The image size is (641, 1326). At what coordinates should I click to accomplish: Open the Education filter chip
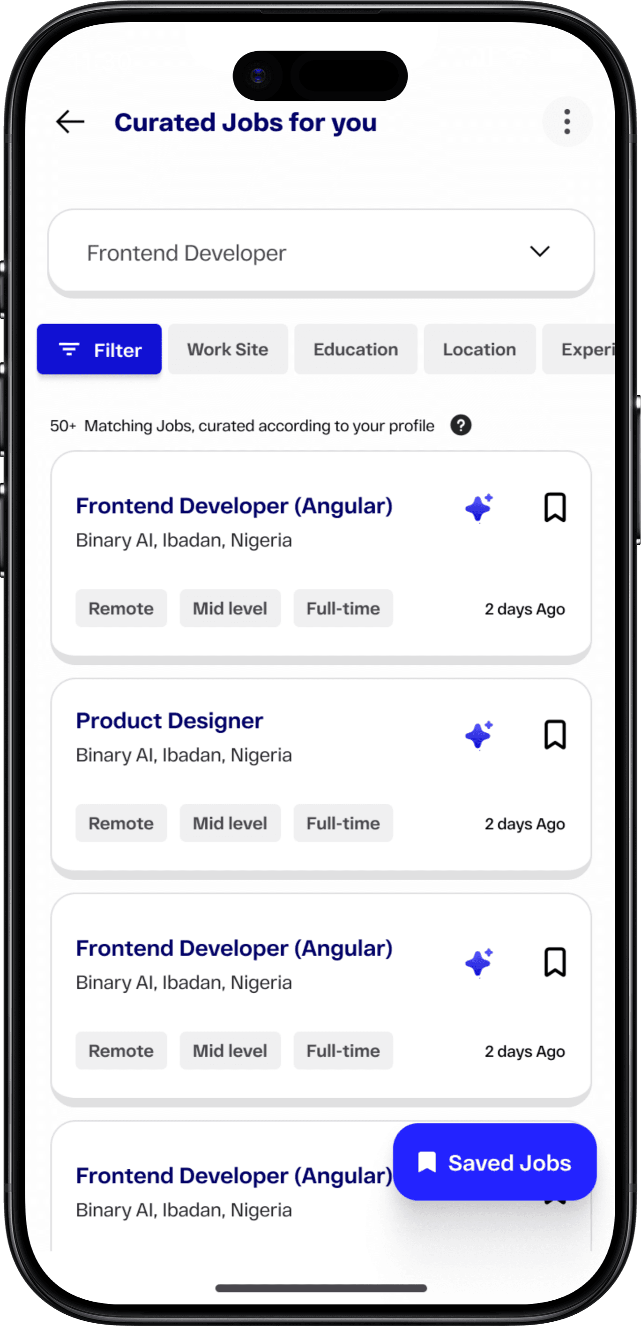356,349
